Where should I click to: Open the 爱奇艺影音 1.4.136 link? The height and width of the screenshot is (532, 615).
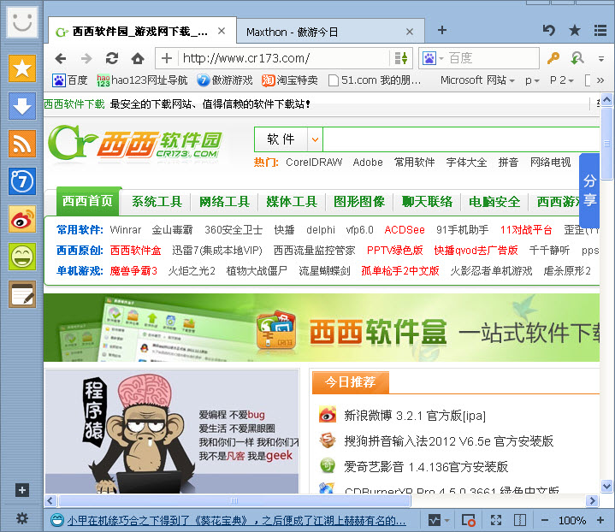pos(426,467)
